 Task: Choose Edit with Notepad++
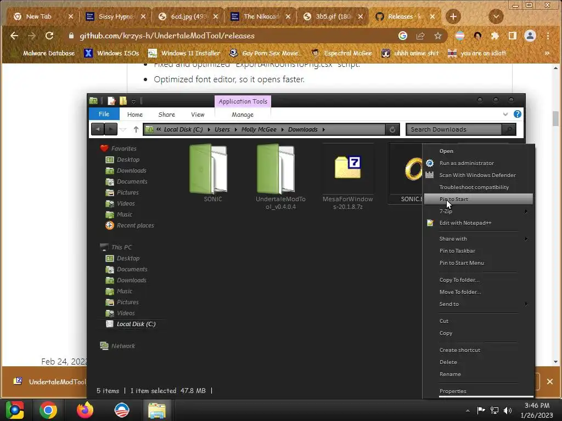(x=478, y=223)
